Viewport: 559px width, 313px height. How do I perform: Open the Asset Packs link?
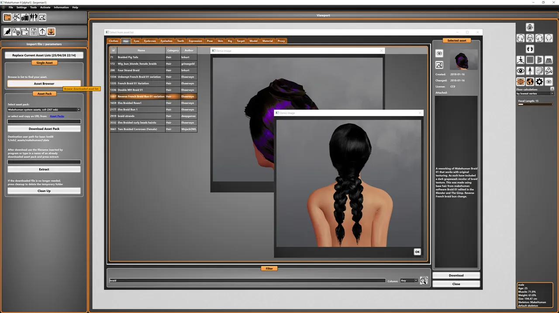tap(57, 116)
